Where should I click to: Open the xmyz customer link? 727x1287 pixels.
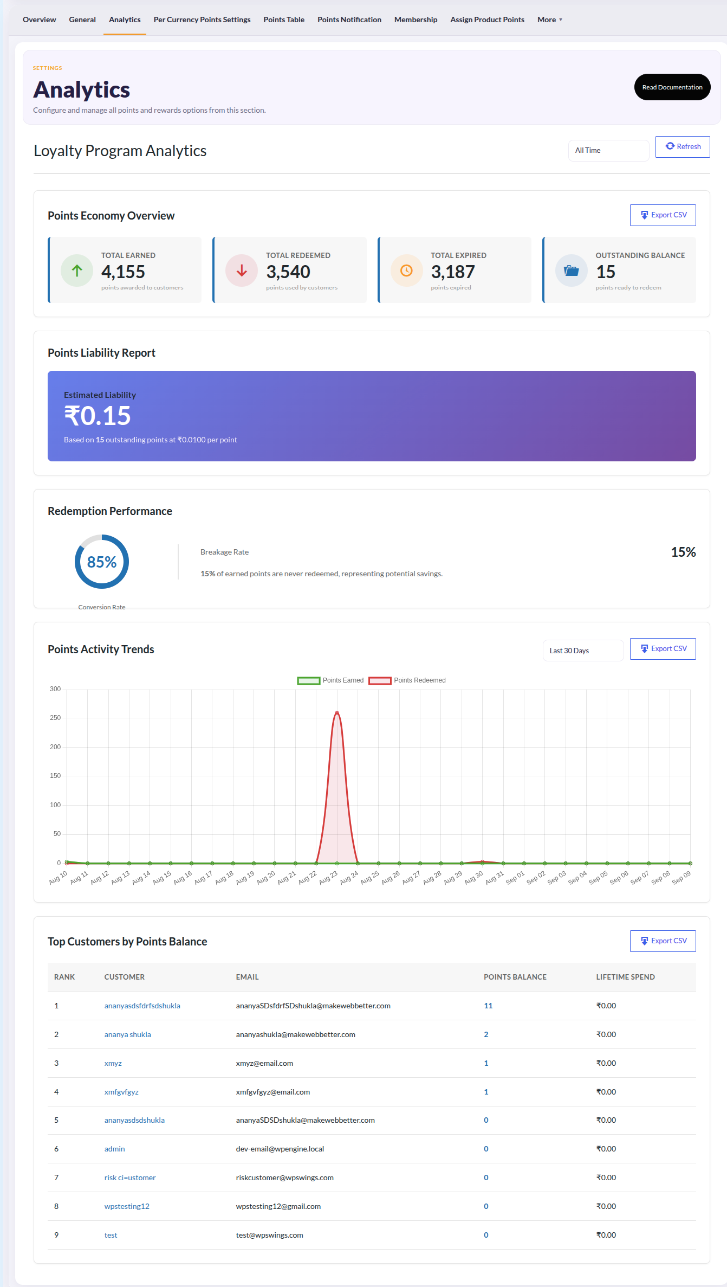(x=113, y=1063)
